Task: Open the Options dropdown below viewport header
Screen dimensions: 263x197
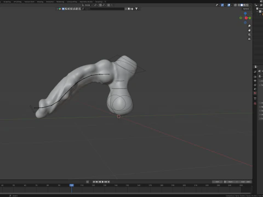Action: pos(247,9)
